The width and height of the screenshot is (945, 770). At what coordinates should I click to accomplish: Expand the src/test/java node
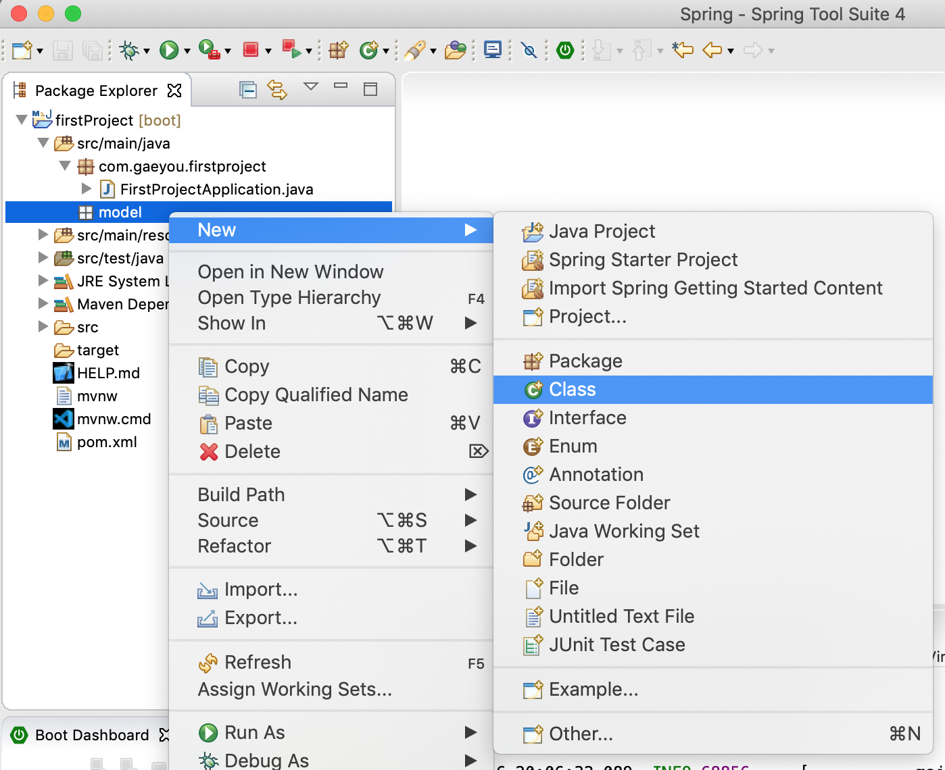[43, 258]
